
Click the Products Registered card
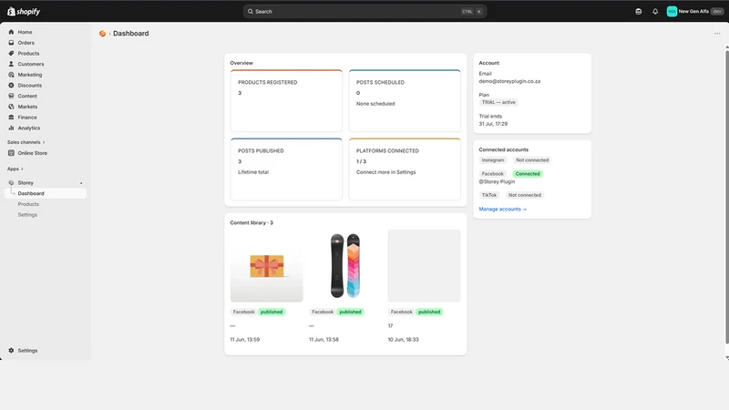click(x=286, y=100)
